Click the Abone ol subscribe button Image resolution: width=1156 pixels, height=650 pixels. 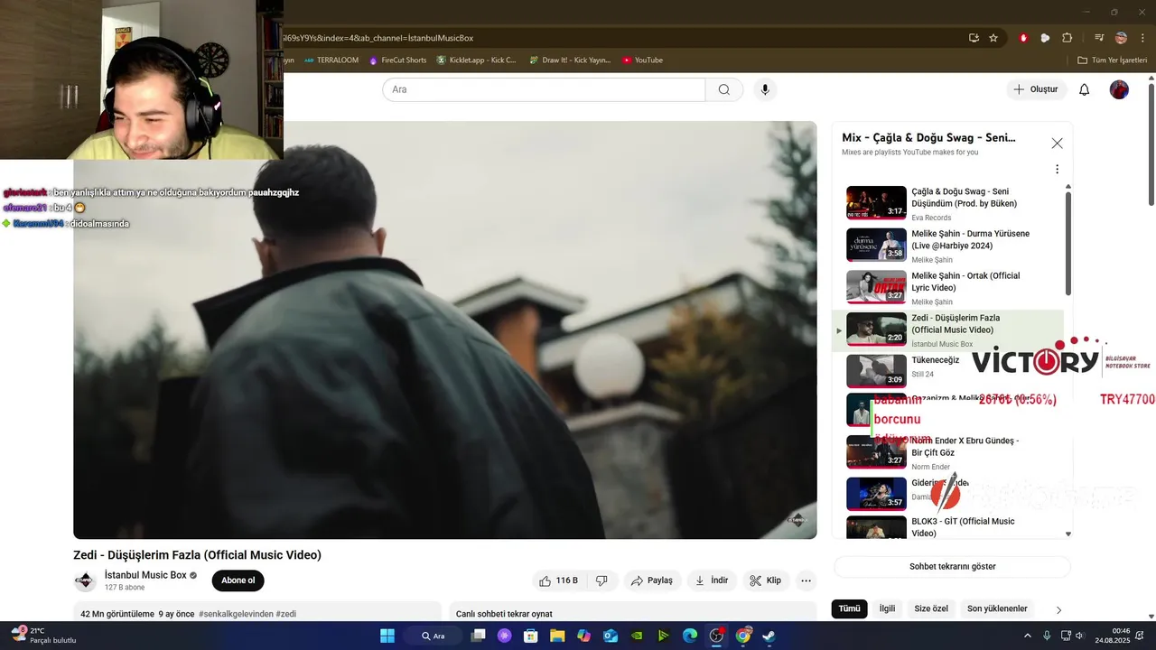238,580
